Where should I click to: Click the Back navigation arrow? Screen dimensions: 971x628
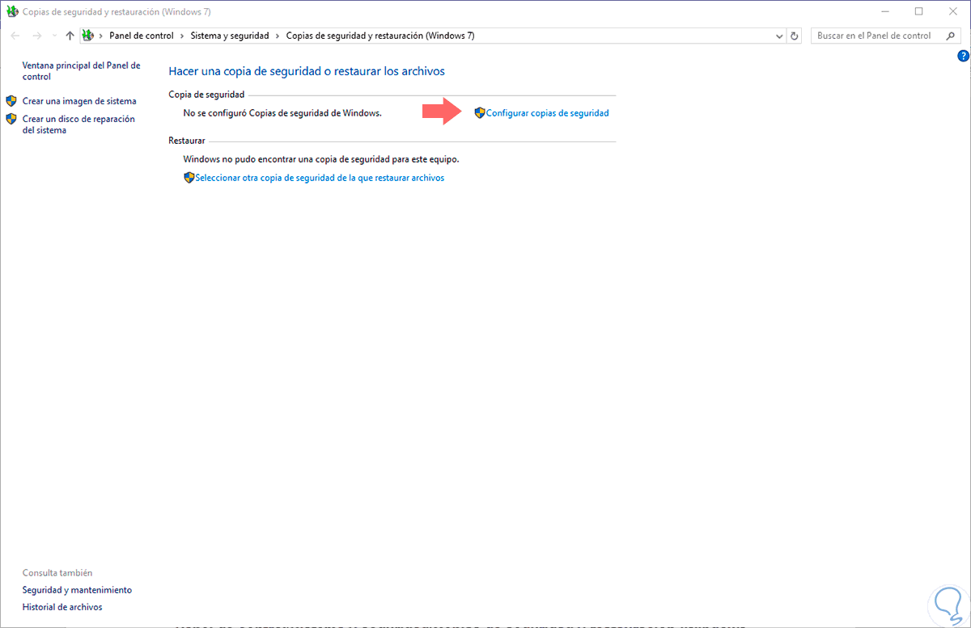[x=15, y=36]
